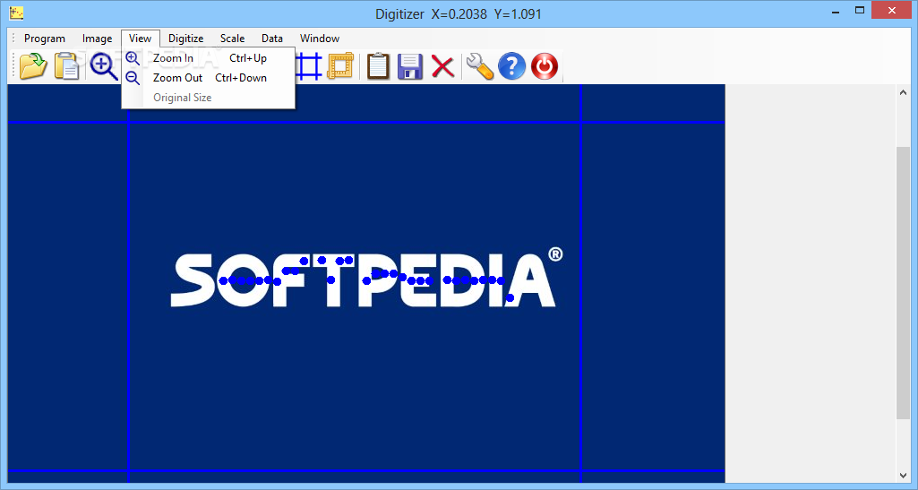Open help with the blue question mark

(511, 65)
